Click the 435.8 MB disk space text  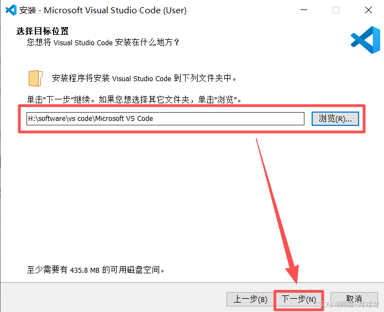pyautogui.click(x=96, y=270)
